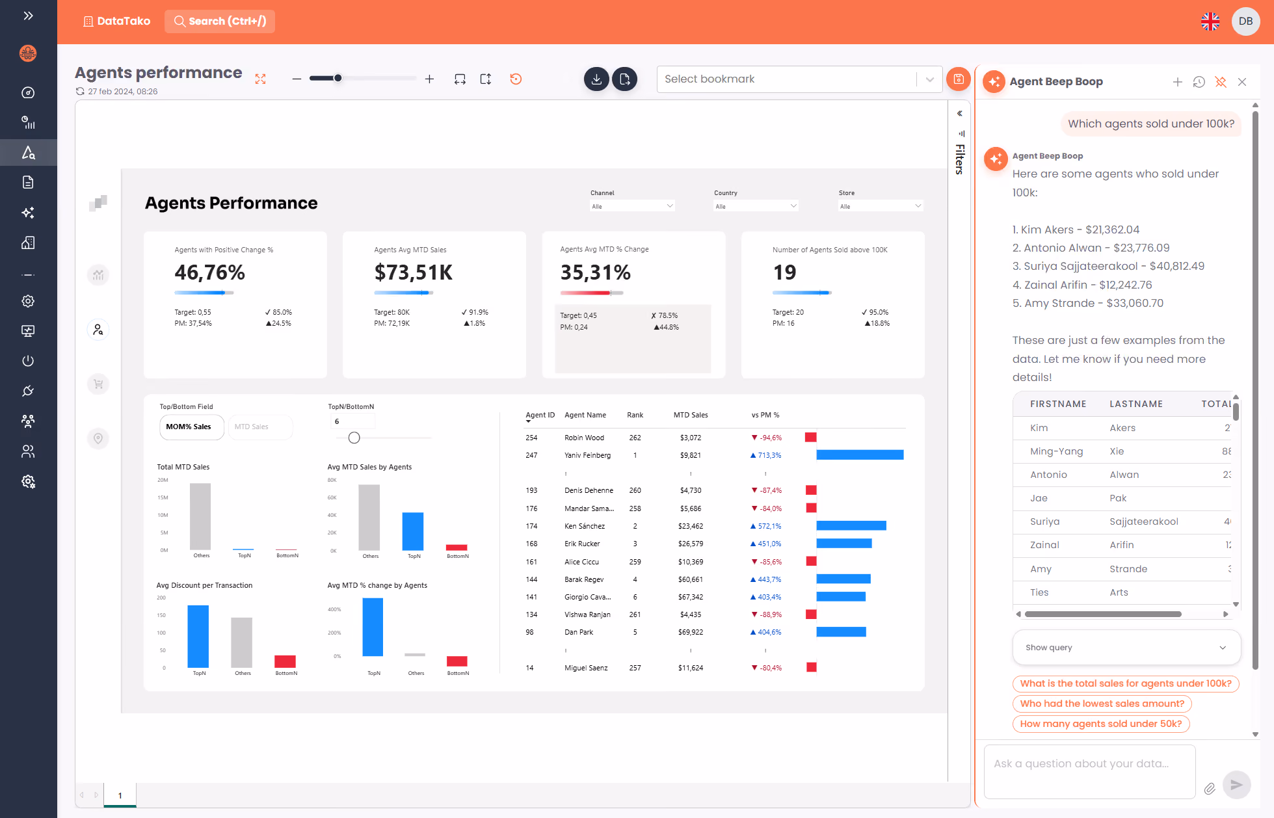Open agent page icon in report navigation
1274x818 pixels.
coord(98,330)
